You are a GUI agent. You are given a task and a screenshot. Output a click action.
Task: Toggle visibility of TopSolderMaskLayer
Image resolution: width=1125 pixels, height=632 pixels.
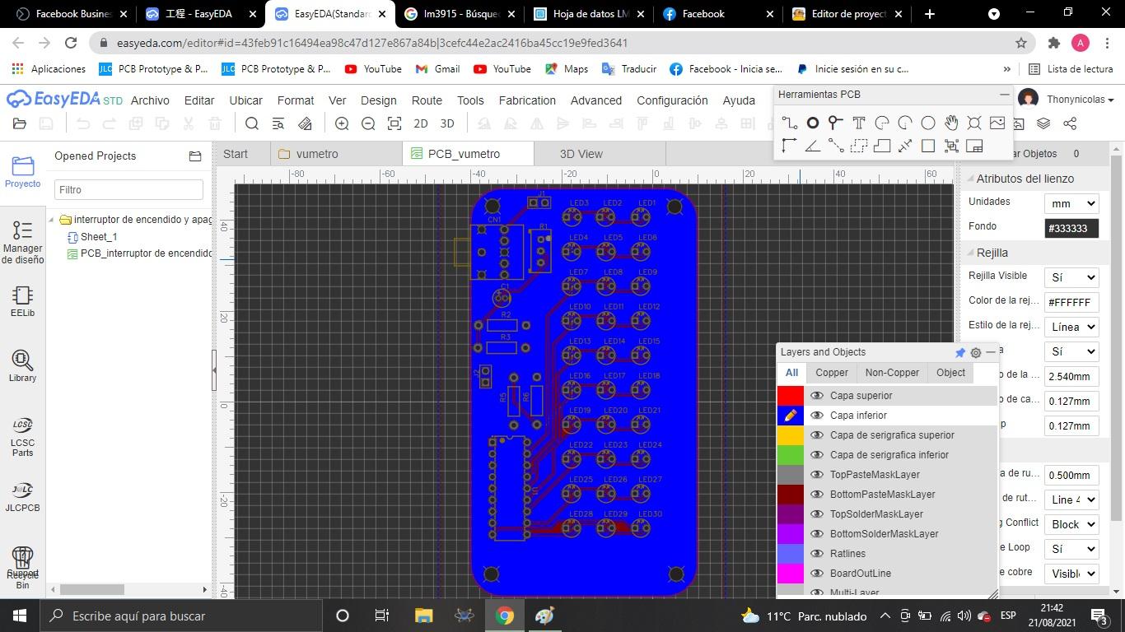817,514
